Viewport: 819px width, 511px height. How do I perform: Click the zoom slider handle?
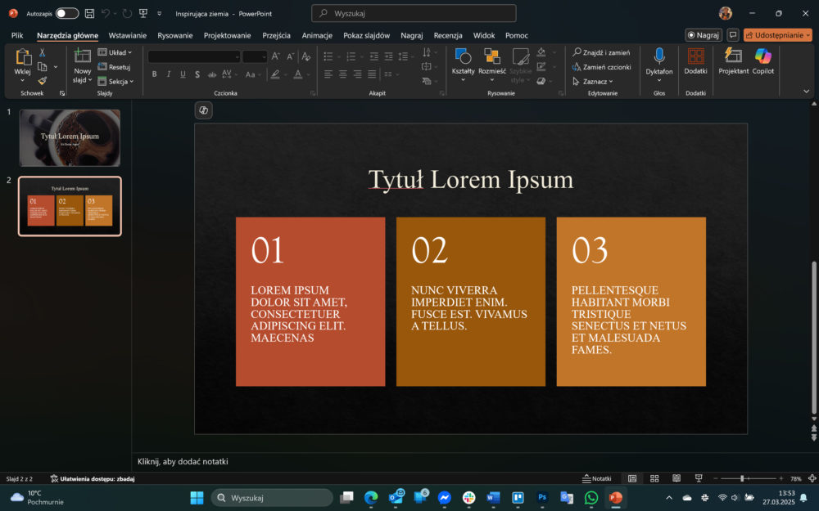point(742,478)
